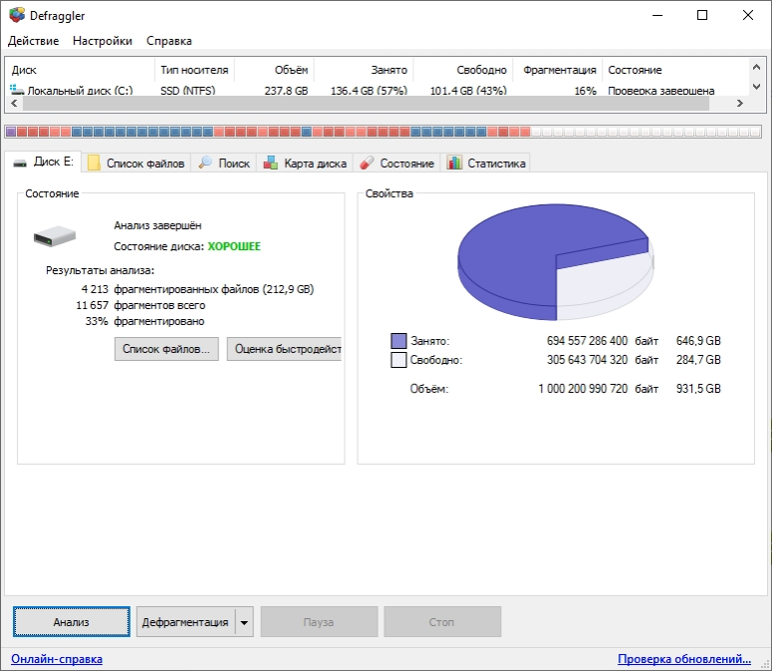Switch to the Диск E: tab
The width and height of the screenshot is (772, 671).
(x=43, y=163)
